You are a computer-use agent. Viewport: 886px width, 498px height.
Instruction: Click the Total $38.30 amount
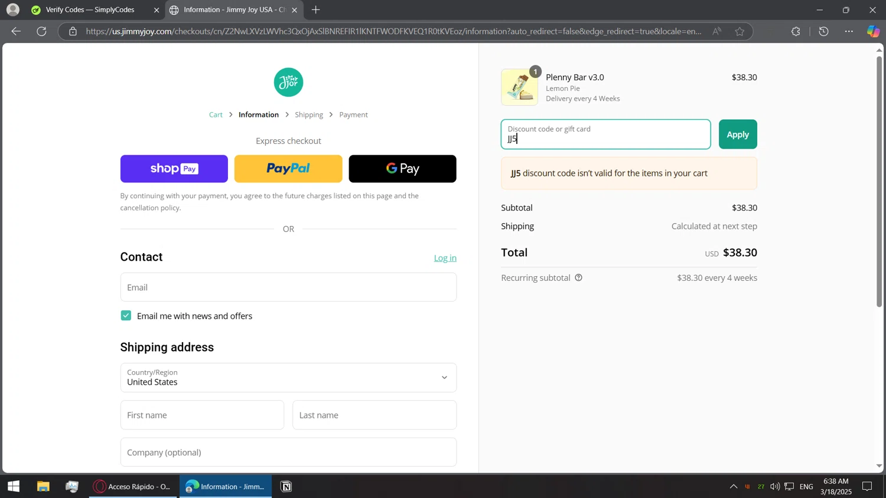740,253
